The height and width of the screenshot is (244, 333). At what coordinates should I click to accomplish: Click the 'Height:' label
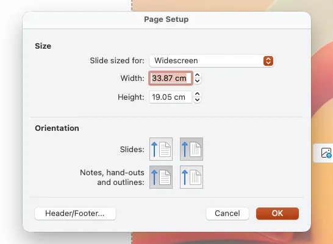tap(131, 97)
